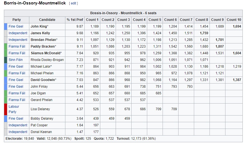
Task: Open Independent link in Pat Cooper row
Action: [18, 126]
